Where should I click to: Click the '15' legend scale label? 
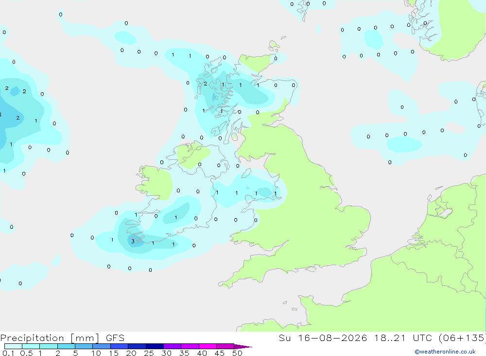point(114,353)
